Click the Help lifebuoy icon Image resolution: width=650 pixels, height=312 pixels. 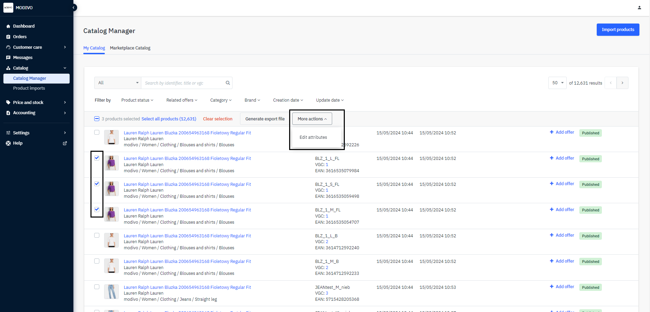[x=8, y=143]
